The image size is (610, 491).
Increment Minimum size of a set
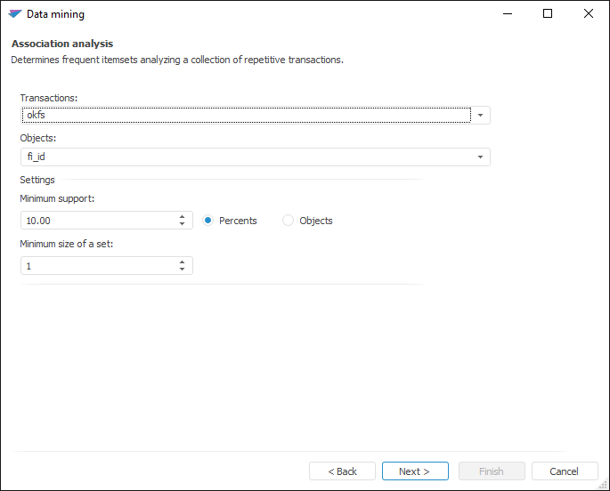click(182, 262)
